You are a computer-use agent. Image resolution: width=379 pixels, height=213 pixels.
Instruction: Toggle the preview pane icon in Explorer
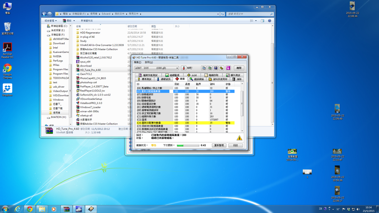tap(262, 21)
